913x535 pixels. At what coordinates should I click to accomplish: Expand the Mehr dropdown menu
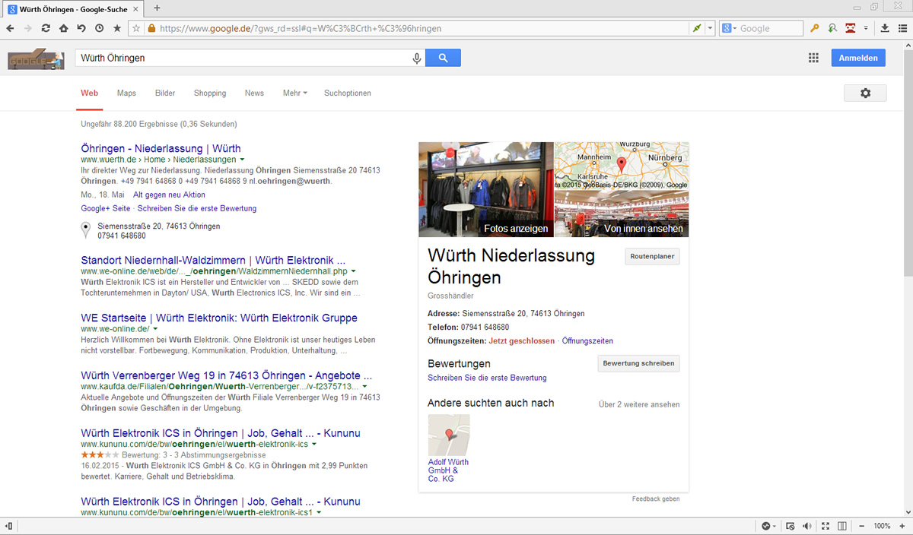coord(294,93)
